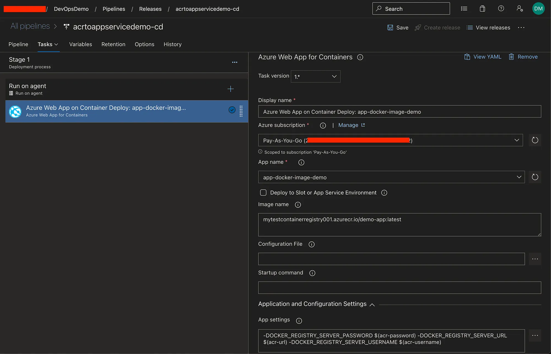Viewport: 551px width, 354px height.
Task: Open acrtoappservicedemo-cd breadcrumb
Action: [207, 9]
